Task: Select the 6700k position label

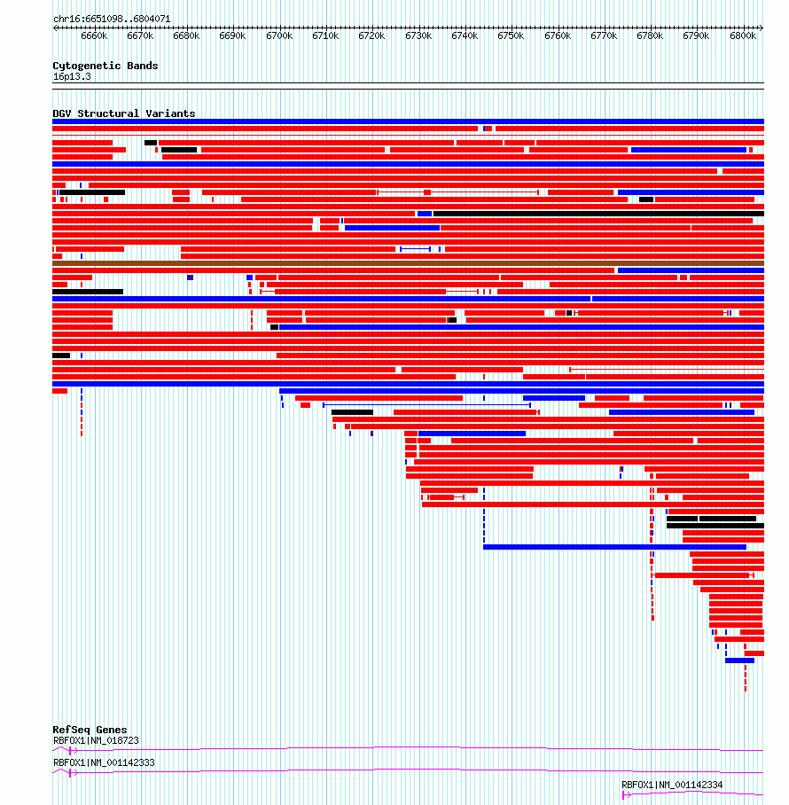Action: [x=279, y=36]
